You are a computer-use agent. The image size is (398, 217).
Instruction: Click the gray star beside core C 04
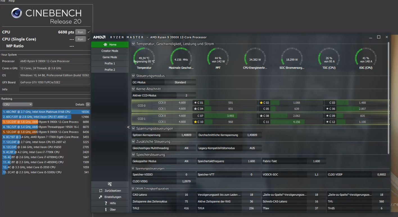[195, 109]
